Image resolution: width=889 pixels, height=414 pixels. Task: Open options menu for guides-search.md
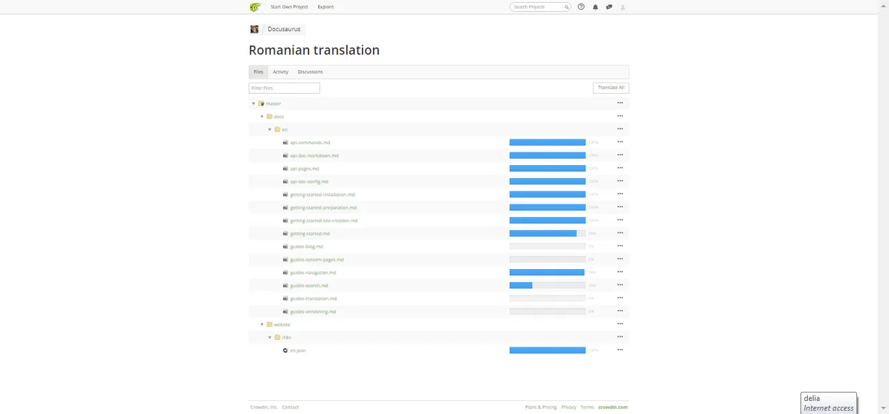click(620, 285)
